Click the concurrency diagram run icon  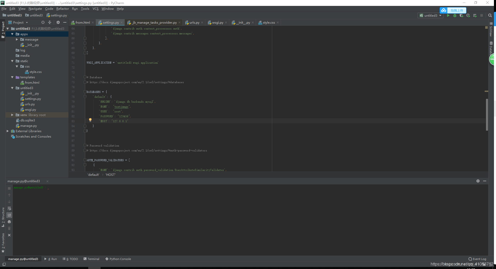click(x=475, y=15)
